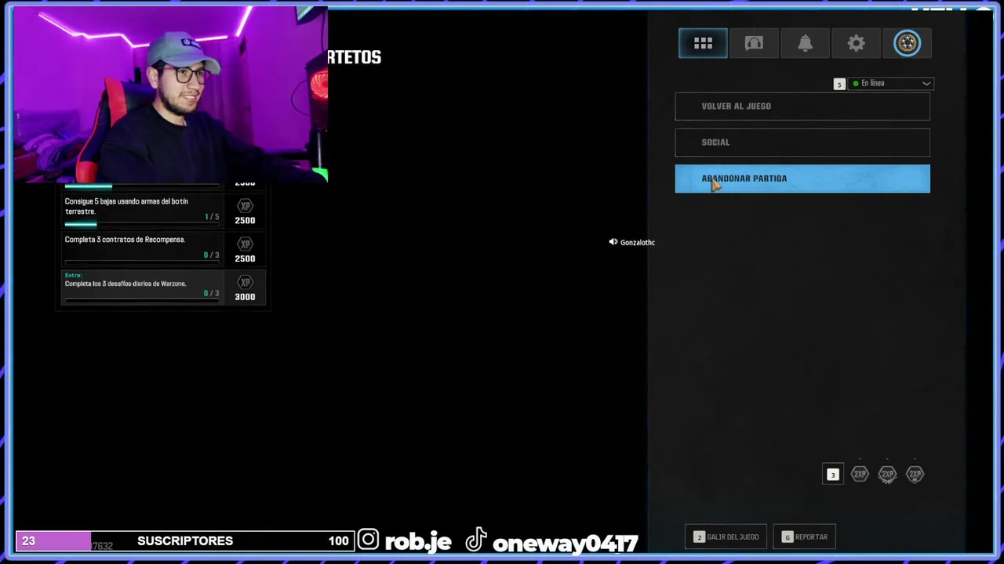Click the Reportar button

805,537
